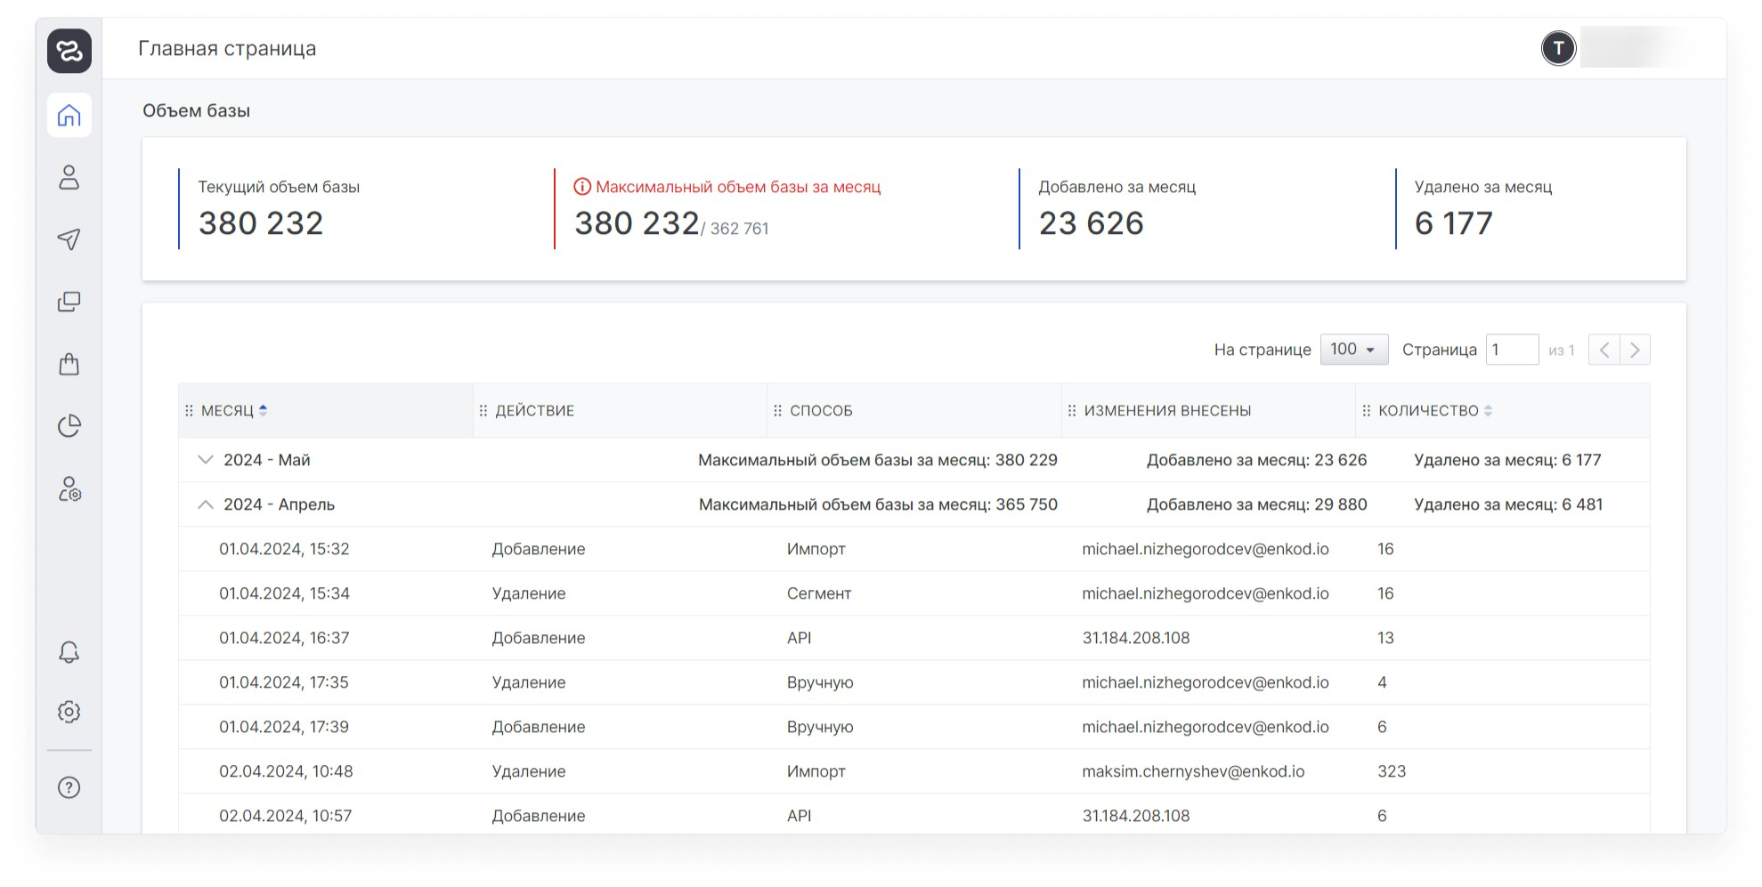Open the settings gear icon
Image resolution: width=1762 pixels, height=887 pixels.
[69, 712]
